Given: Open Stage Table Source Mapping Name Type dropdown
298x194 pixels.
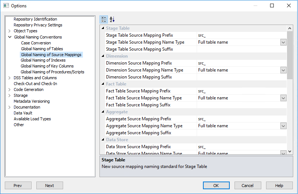Looking at the screenshot, I should (x=283, y=42).
